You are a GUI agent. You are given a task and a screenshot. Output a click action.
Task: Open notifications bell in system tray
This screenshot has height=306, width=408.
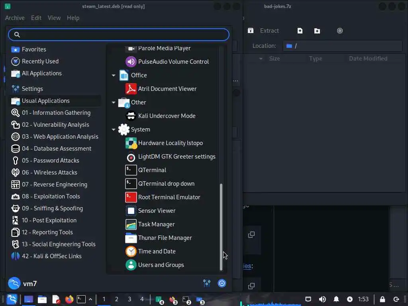coord(336,299)
